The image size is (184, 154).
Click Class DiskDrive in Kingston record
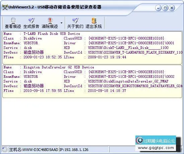33,72
